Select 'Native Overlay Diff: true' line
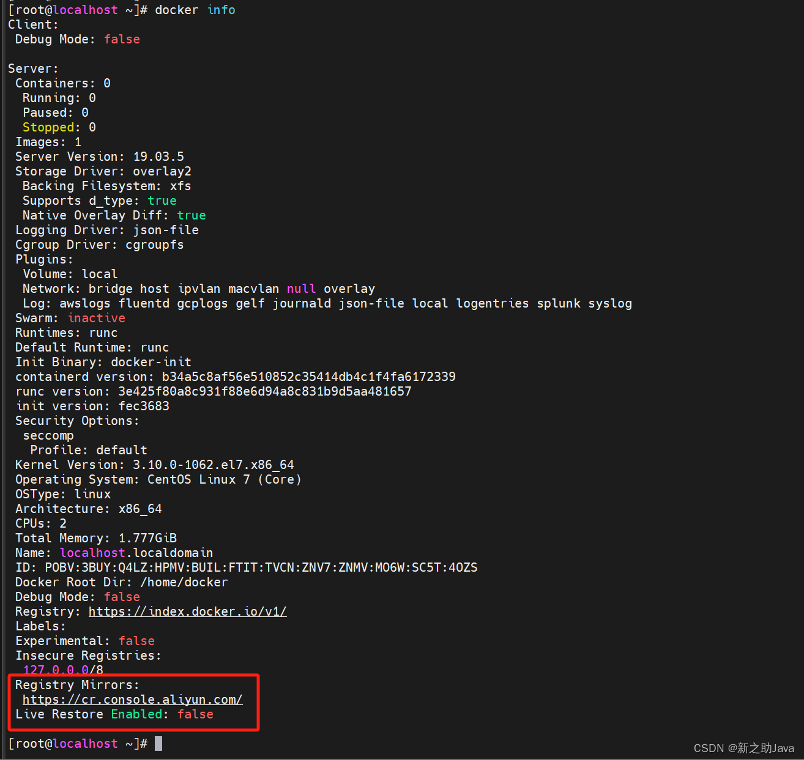The width and height of the screenshot is (804, 760). 114,215
